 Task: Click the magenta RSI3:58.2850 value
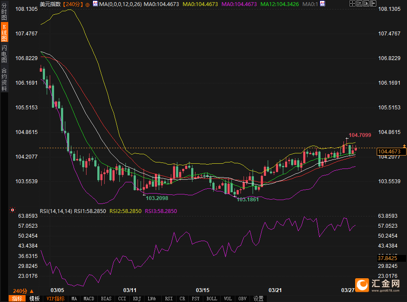tap(161, 211)
